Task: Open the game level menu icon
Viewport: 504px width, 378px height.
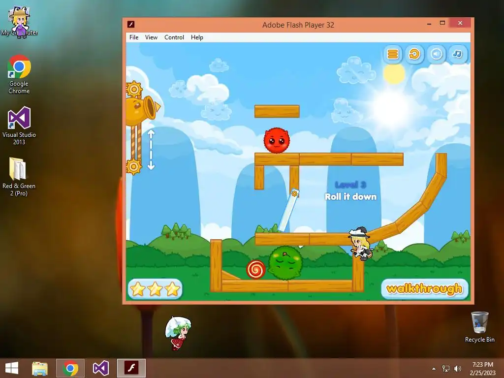Action: [x=392, y=54]
